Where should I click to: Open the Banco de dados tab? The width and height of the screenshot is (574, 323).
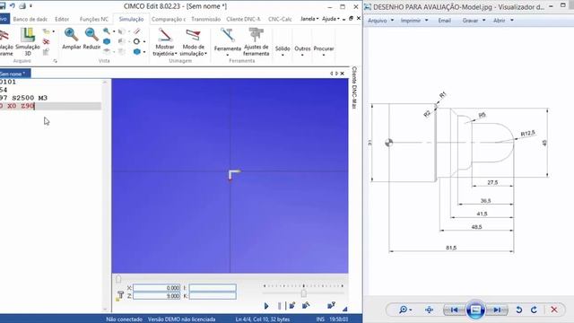tap(30, 19)
